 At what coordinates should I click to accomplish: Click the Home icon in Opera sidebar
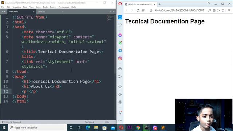[x=120, y=17]
